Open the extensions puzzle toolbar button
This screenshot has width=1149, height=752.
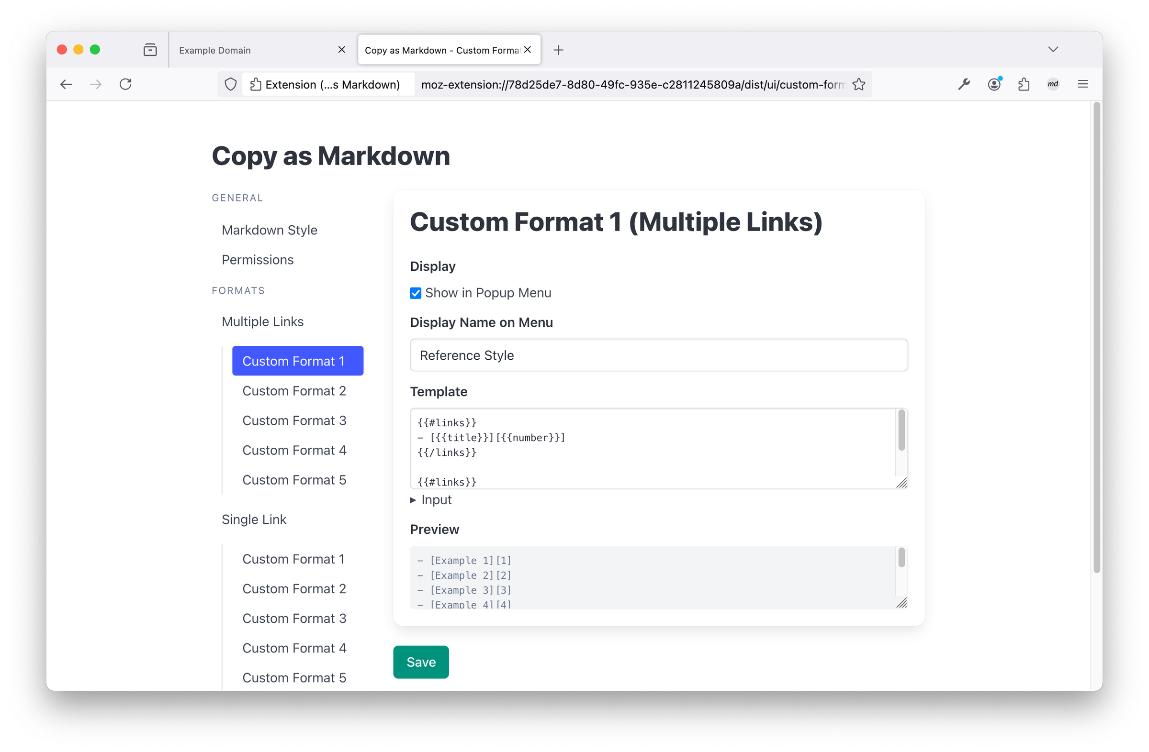point(1024,84)
